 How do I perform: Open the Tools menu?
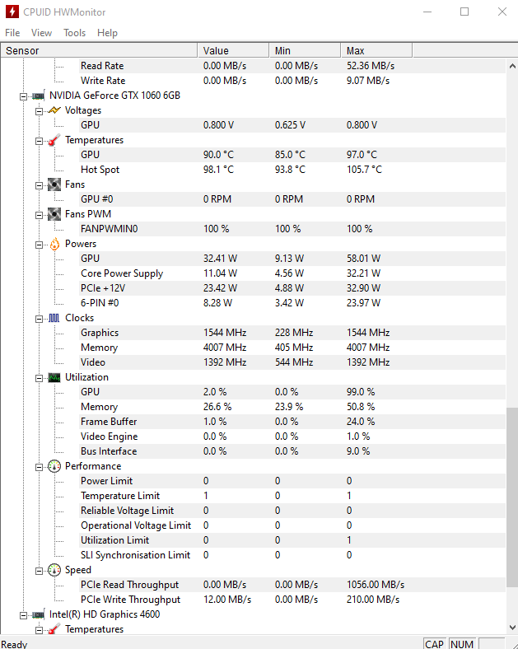[x=74, y=33]
